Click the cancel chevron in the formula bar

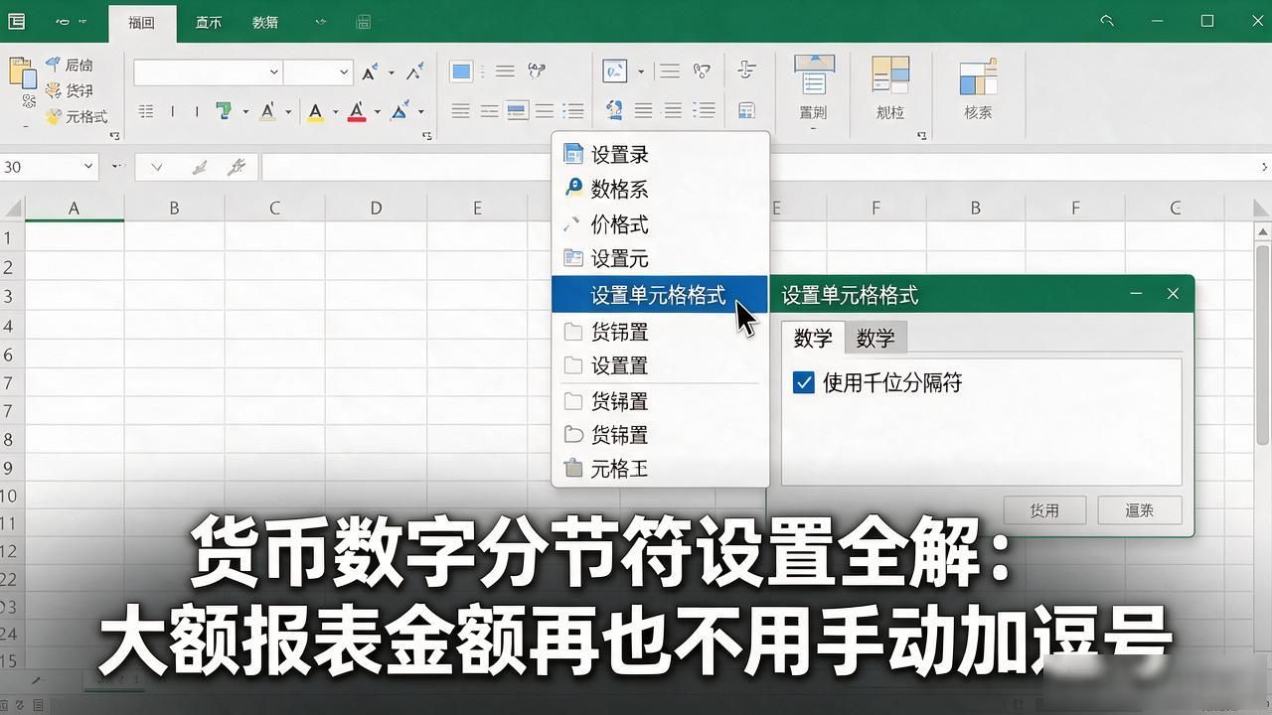click(x=156, y=167)
